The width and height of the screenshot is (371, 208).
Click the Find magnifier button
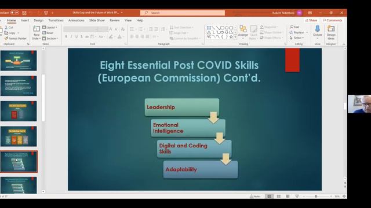(294, 27)
